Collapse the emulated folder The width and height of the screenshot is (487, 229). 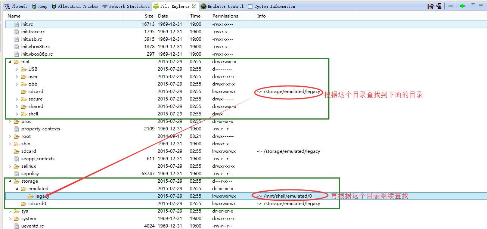tap(17, 189)
